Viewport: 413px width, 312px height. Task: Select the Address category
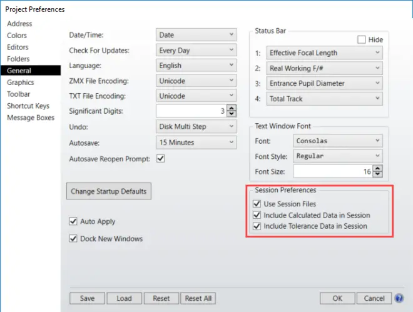[x=19, y=24]
